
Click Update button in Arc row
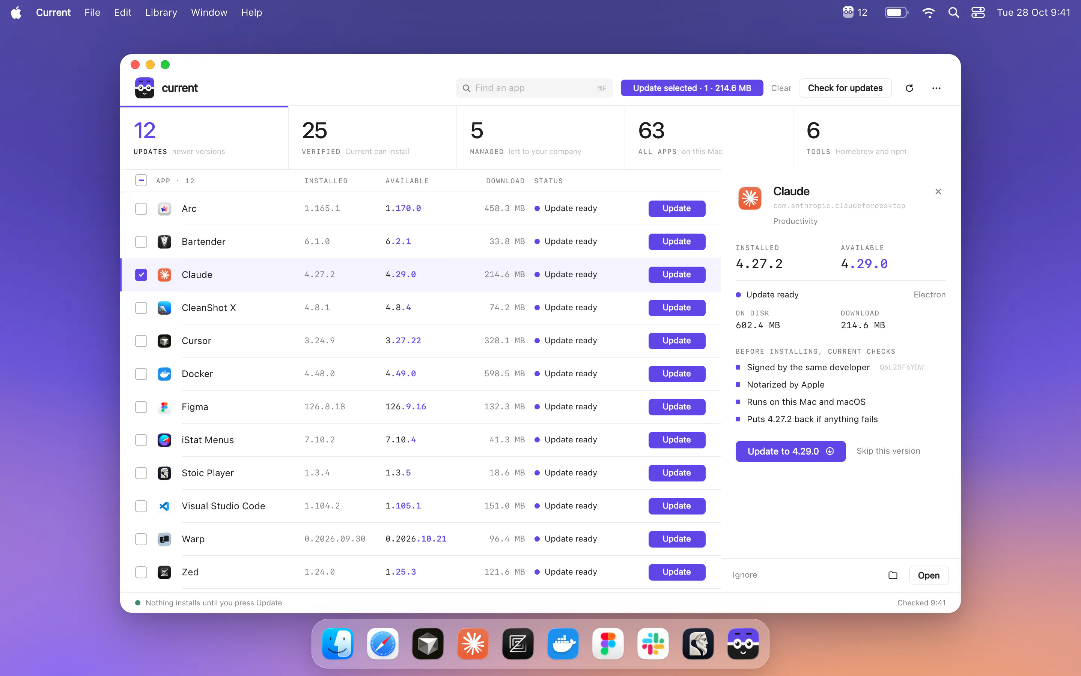point(677,209)
